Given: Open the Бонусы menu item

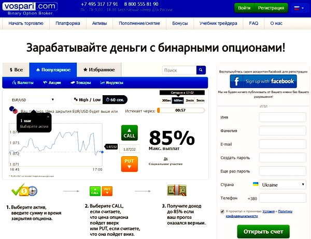Looking at the screenshot, I should coord(180,24).
